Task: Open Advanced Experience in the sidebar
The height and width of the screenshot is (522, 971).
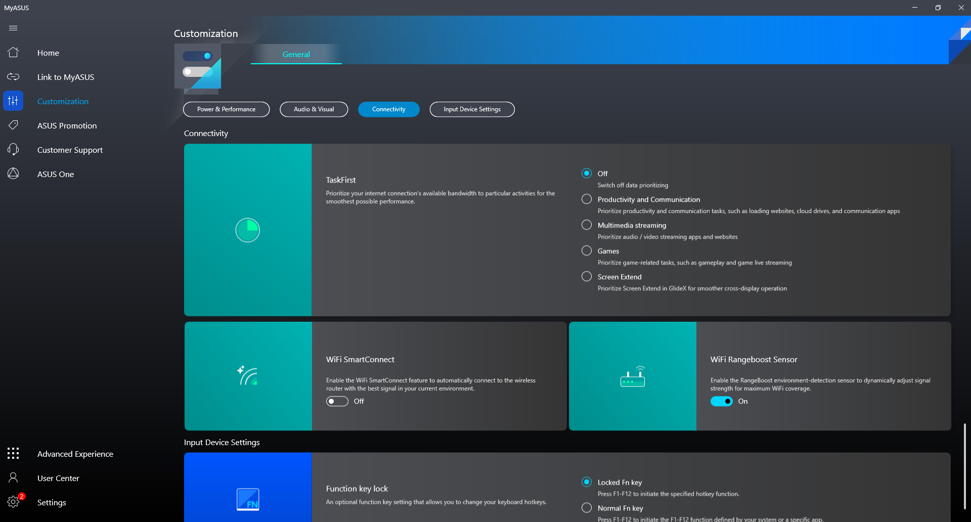Action: pos(75,454)
